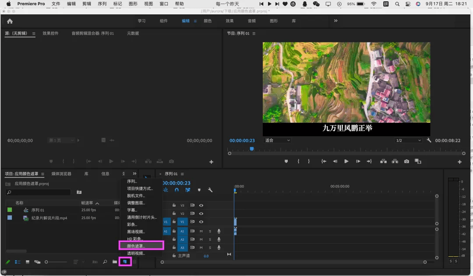Open macOS Spotlight search

[397, 4]
